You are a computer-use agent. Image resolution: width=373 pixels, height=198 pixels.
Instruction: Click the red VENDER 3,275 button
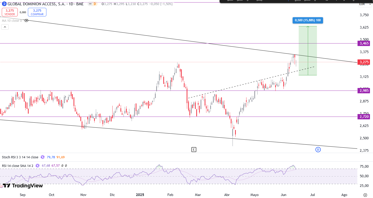click(10, 12)
